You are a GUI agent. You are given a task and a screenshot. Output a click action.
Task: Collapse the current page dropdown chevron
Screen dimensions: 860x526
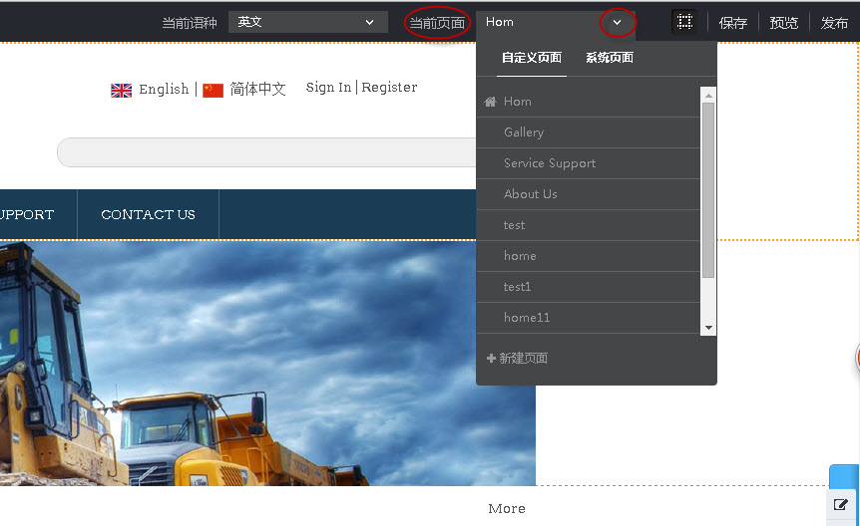618,22
